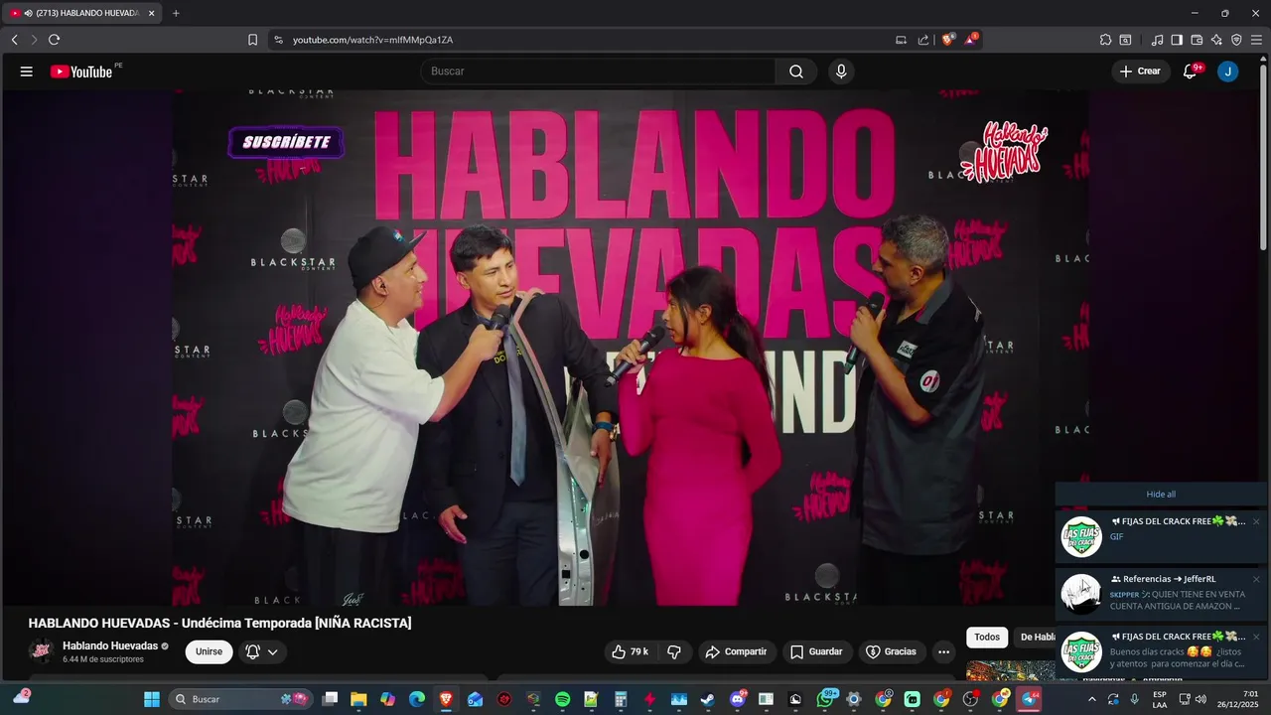1271x715 pixels.
Task: Reload the current page
Action: click(x=54, y=40)
